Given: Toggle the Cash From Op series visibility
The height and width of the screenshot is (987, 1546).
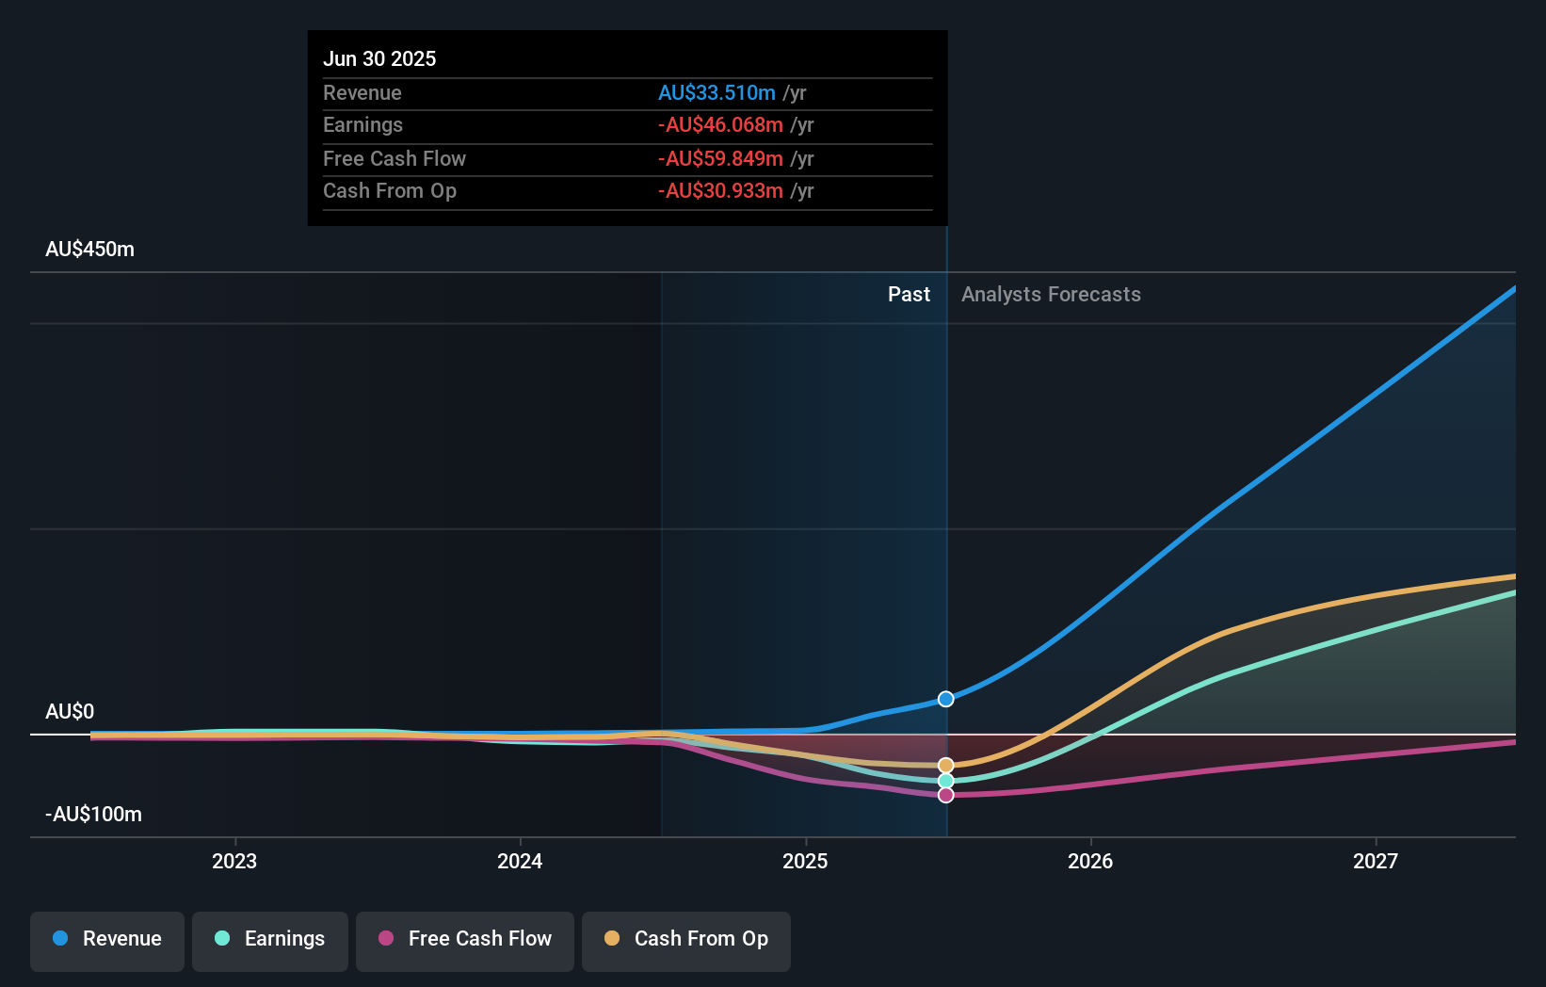Looking at the screenshot, I should pos(686,939).
